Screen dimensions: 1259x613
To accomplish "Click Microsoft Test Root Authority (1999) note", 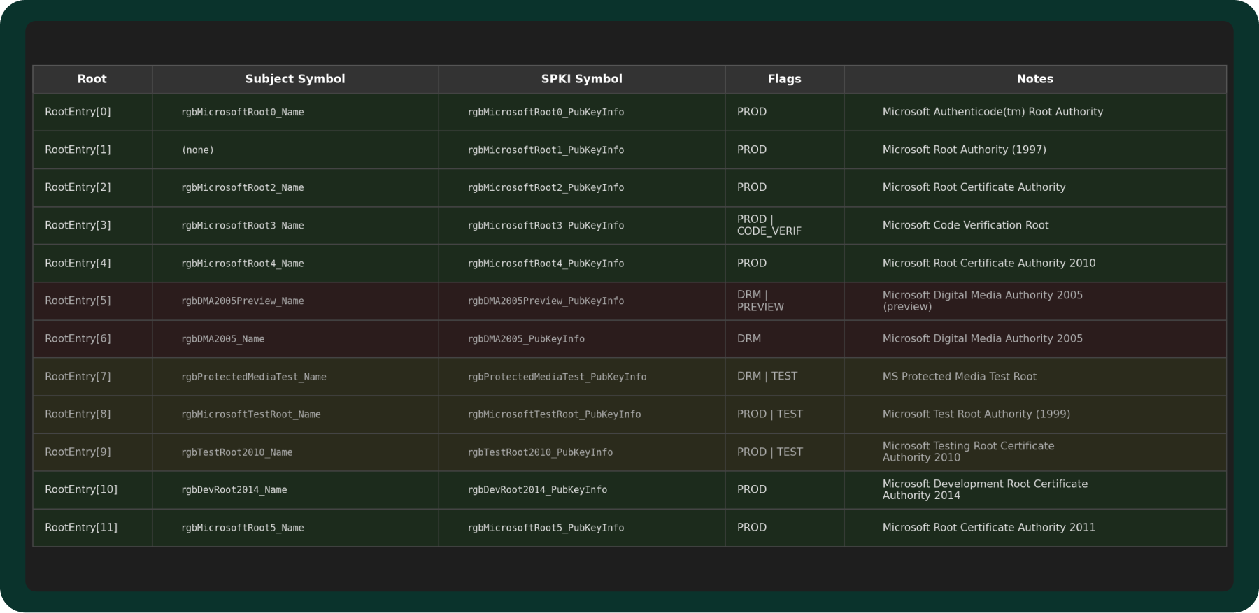I will click(x=976, y=414).
